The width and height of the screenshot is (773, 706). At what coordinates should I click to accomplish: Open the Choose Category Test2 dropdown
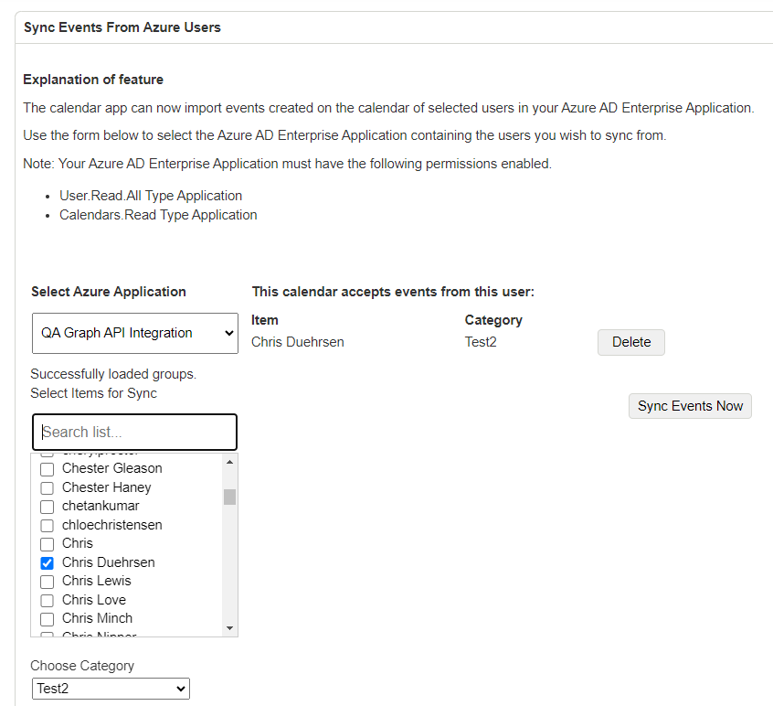[111, 689]
